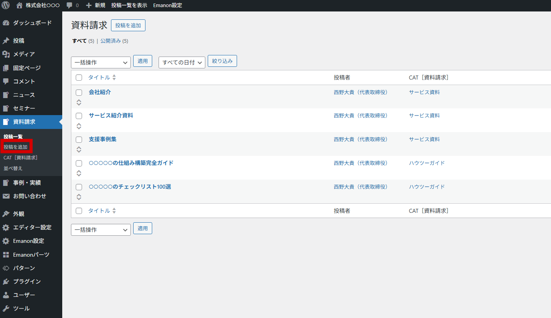The height and width of the screenshot is (318, 551).
Task: Open the WordPress logo menu
Action: (x=6, y=6)
